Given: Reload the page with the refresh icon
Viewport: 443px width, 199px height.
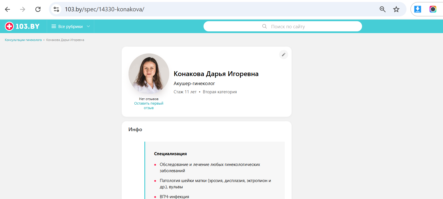Looking at the screenshot, I should [x=38, y=9].
